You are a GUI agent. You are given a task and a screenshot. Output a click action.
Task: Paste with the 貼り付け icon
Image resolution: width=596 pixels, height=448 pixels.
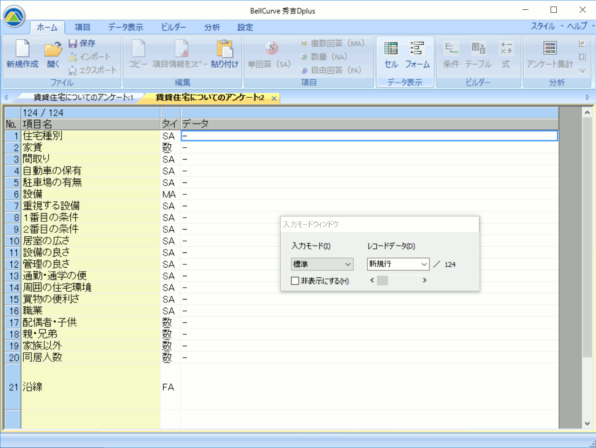(225, 54)
